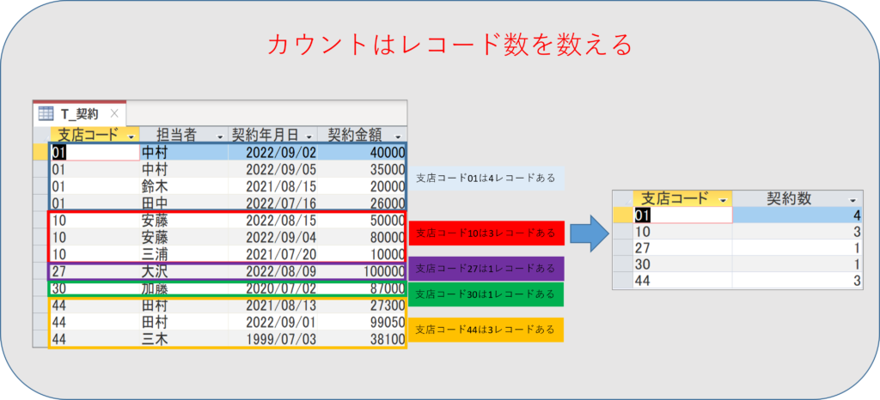Click the date cell 2022/09/01

coord(272,322)
